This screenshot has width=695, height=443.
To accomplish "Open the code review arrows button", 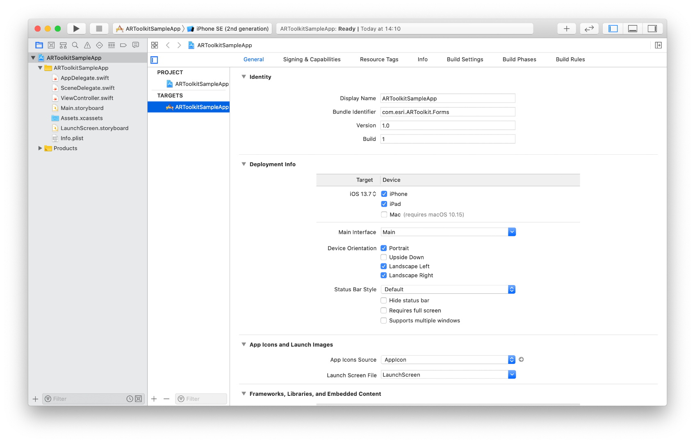I will pyautogui.click(x=589, y=29).
